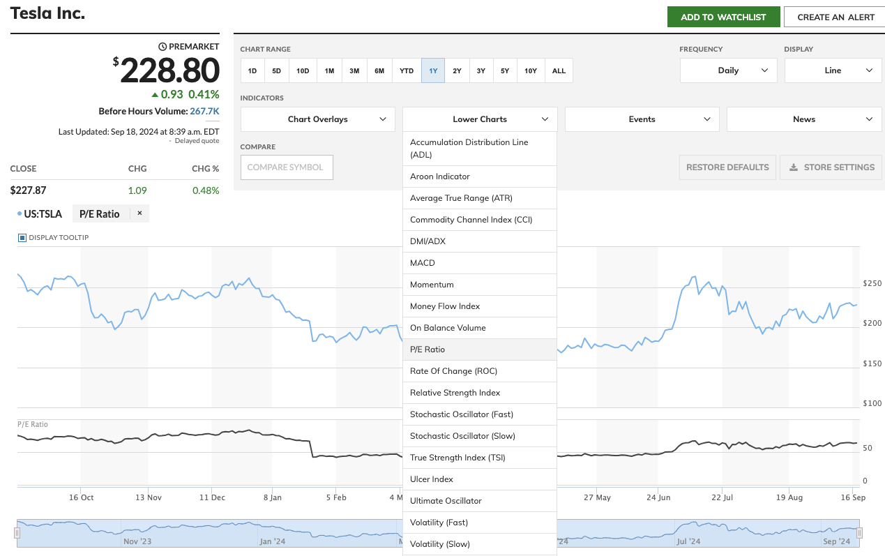
Task: Select the 1Y chart range
Action: (x=433, y=70)
